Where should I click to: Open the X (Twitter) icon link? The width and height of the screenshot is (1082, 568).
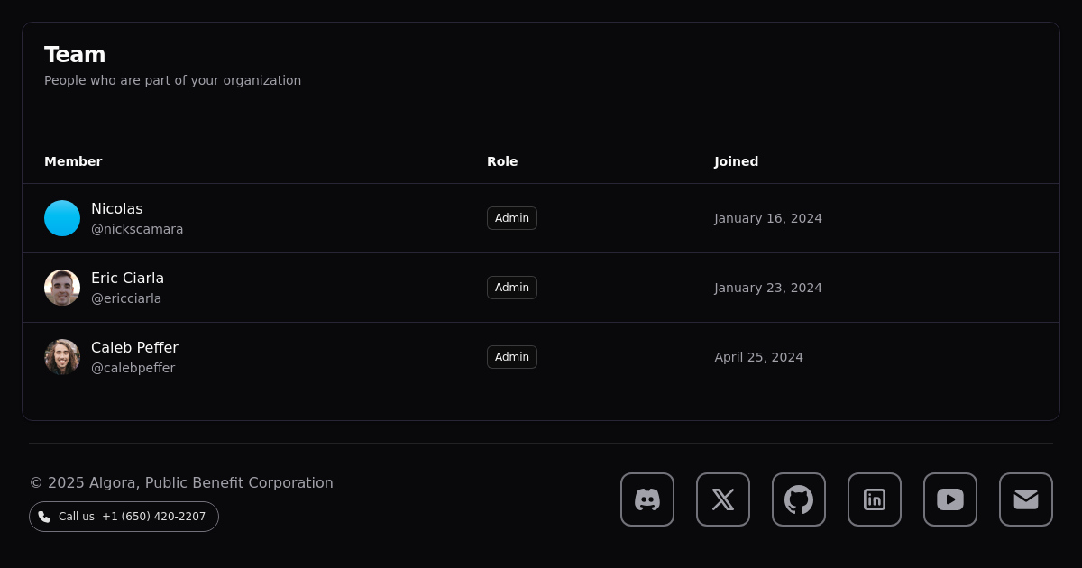[x=723, y=499]
